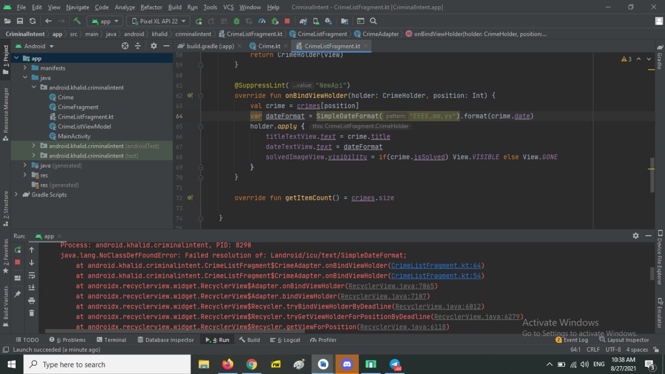Screen dimensions: 665x374
Task: Open RecyclerView.java:7065 stack trace link
Action: click(391, 286)
